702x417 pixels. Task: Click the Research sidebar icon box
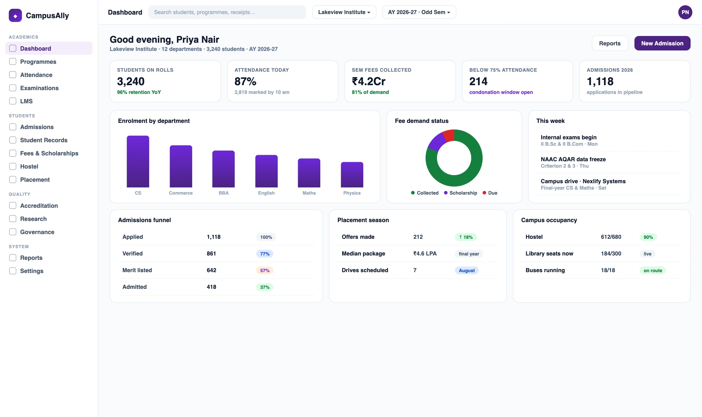[13, 219]
